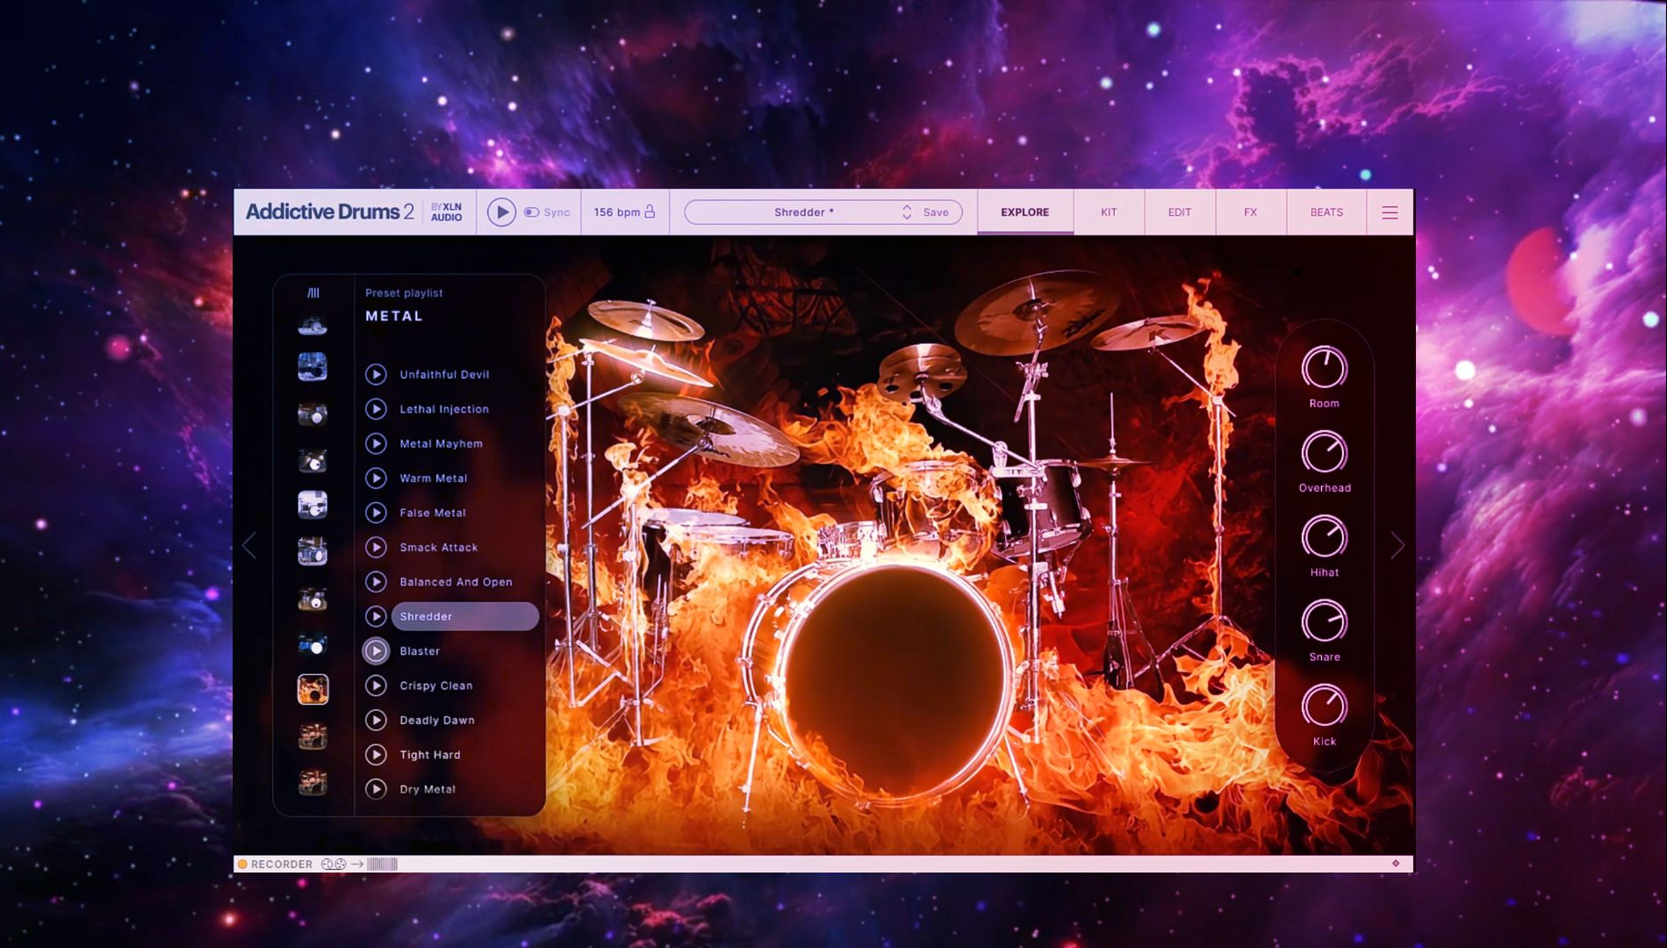
Task: Preview the Smack Attack preset
Action: [376, 548]
